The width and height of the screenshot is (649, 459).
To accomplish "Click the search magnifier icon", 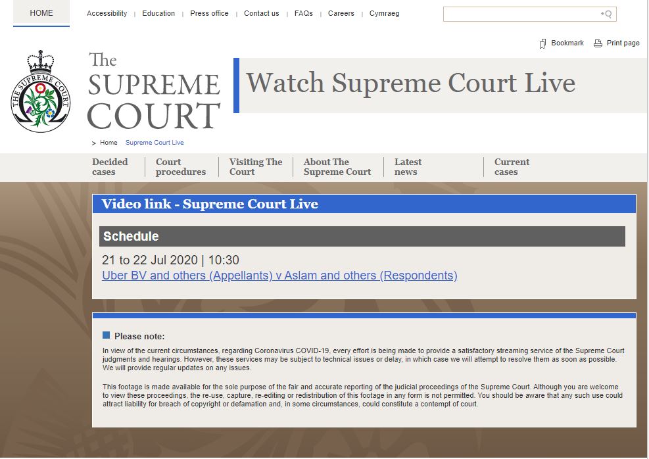I will tap(606, 14).
